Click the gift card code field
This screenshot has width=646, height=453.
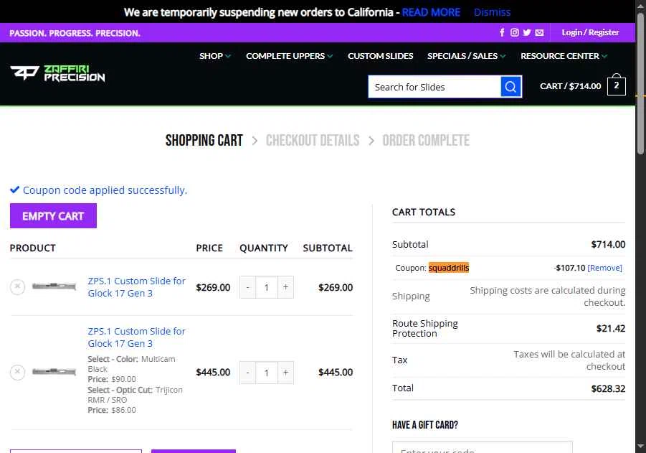[x=482, y=447]
